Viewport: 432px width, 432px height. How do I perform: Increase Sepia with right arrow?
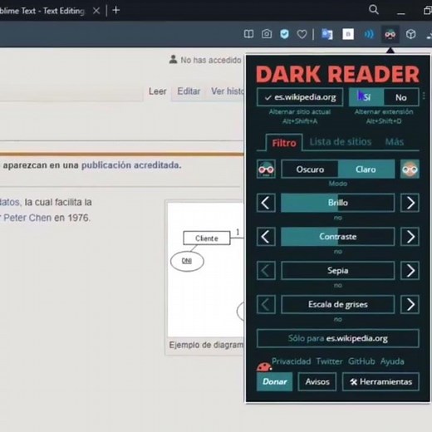(x=410, y=270)
